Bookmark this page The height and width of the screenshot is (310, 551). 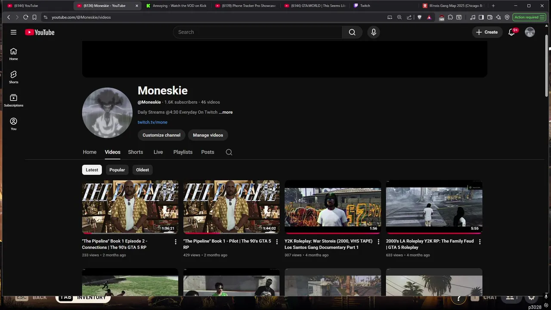click(34, 17)
